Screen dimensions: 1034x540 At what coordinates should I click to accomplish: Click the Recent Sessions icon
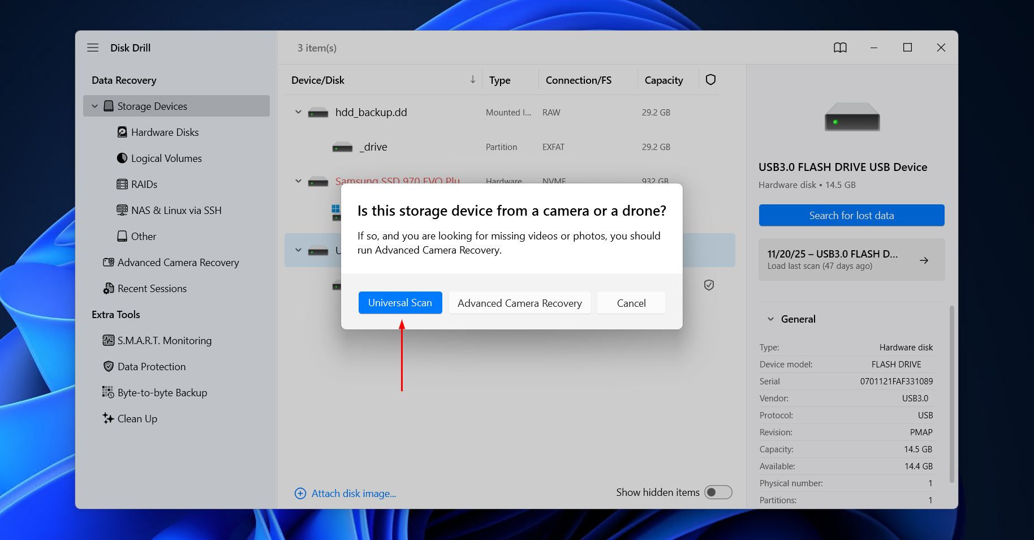point(109,288)
